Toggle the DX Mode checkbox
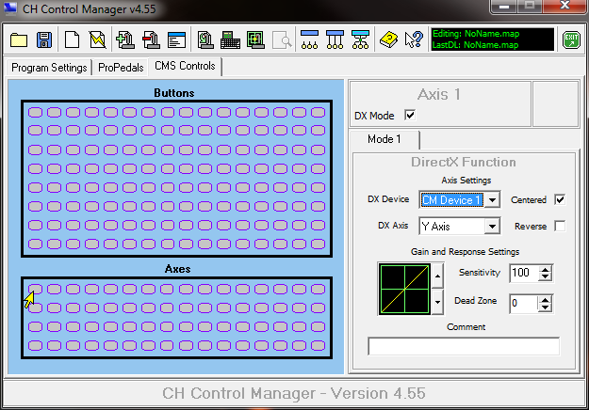 click(x=410, y=115)
